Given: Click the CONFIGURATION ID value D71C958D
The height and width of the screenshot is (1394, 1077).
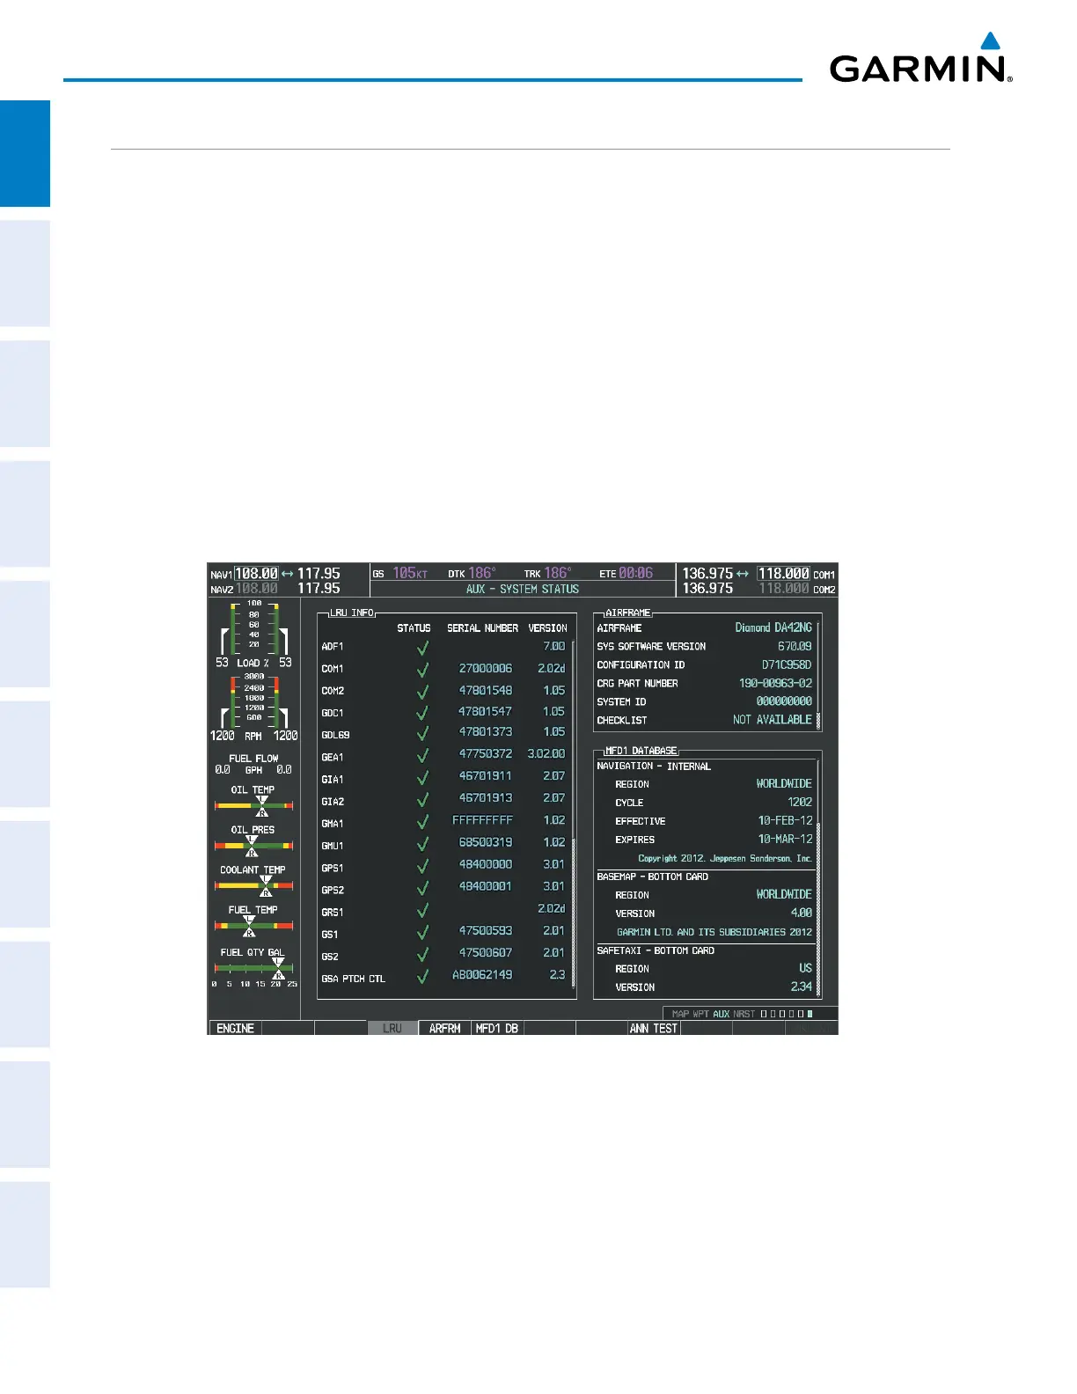Looking at the screenshot, I should pos(787,664).
